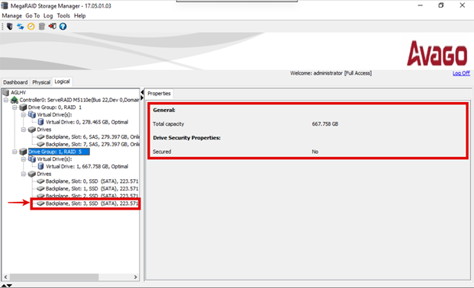The width and height of the screenshot is (474, 288).
Task: Click Drives folder icon under Drive Group 0
Action: tap(32, 130)
